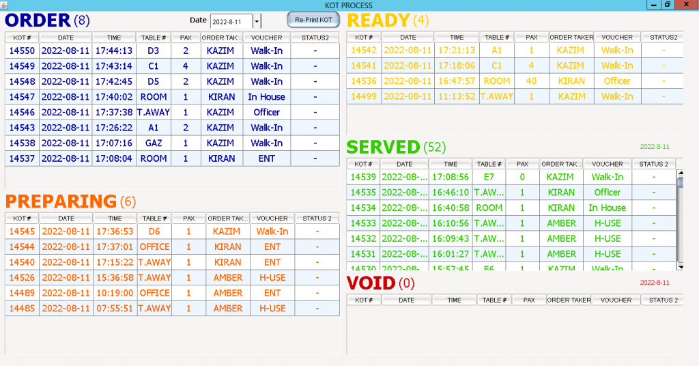The image size is (699, 366).
Task: Click TIME column header in Ready table
Action: (457, 38)
